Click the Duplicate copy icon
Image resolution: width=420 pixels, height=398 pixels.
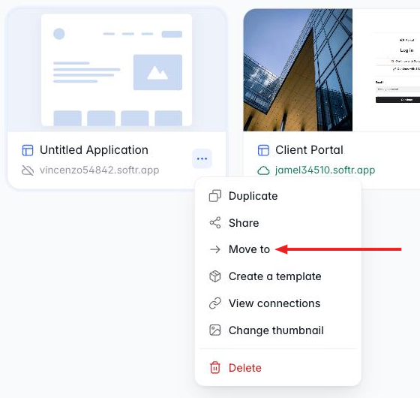pyautogui.click(x=215, y=196)
